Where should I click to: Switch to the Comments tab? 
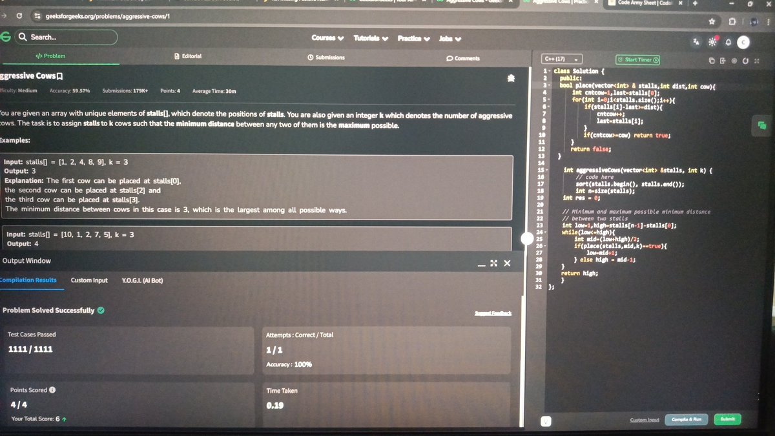pos(463,58)
